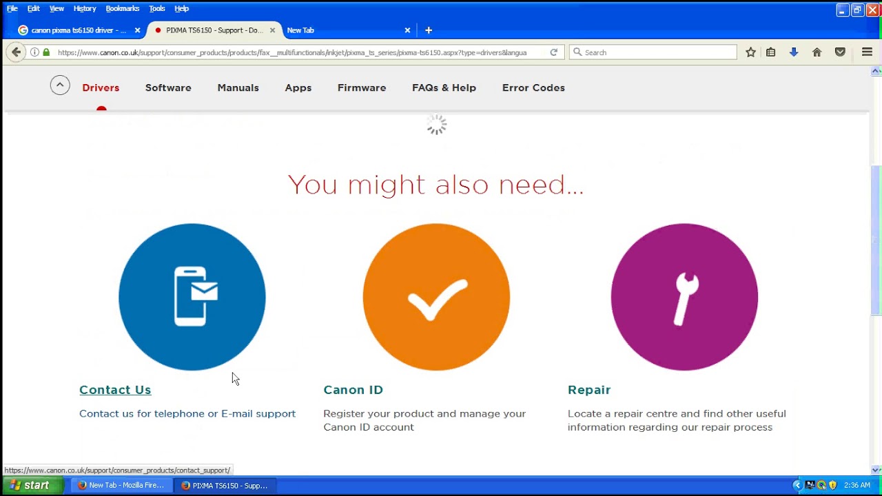882x496 pixels.
Task: Switch to New Tab Mozilla Firefox taskbar item
Action: pos(121,485)
